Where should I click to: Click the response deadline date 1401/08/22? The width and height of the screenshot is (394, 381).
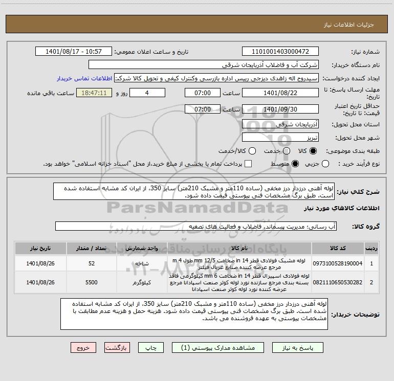coord(280,93)
